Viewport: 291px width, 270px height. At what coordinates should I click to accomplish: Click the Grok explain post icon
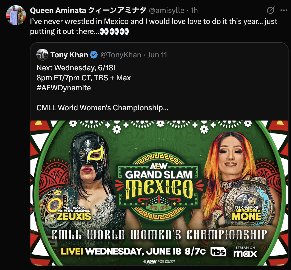[x=271, y=10]
